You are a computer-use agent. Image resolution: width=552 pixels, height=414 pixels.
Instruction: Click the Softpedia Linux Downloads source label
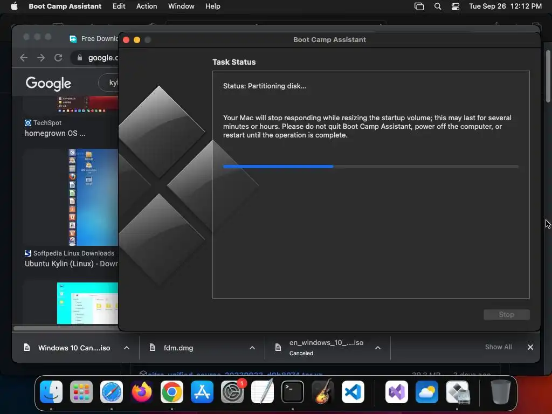point(73,253)
